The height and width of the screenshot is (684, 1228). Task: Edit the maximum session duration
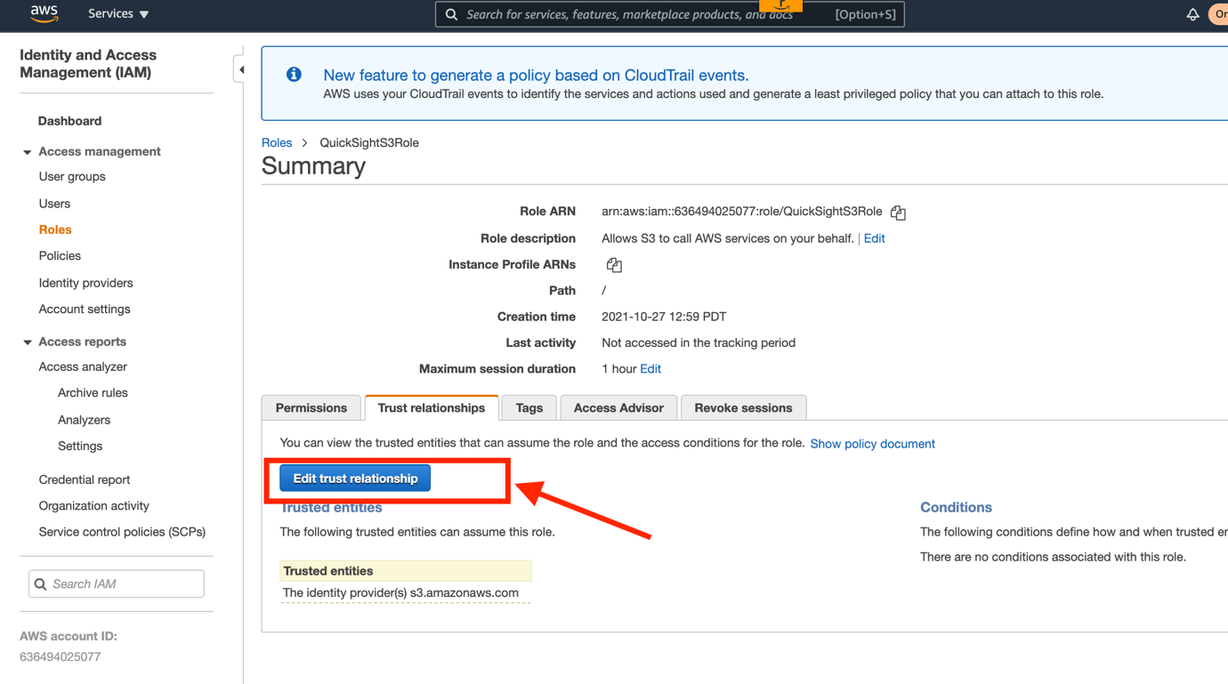point(650,369)
